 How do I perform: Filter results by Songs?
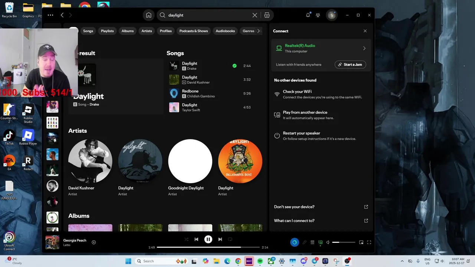[88, 31]
